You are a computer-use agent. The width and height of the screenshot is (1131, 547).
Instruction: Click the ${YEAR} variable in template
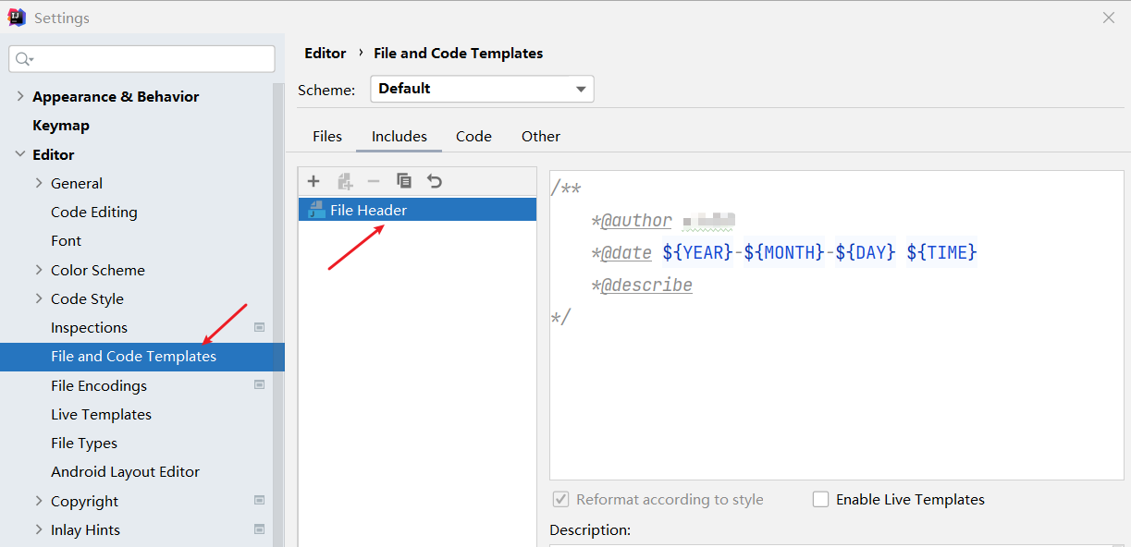click(698, 252)
